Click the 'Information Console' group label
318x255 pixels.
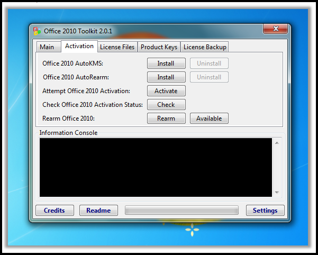[68, 133]
